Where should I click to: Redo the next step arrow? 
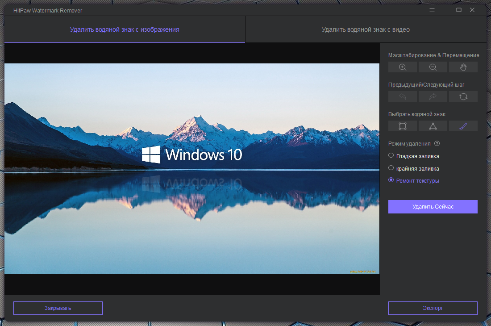[x=433, y=96]
